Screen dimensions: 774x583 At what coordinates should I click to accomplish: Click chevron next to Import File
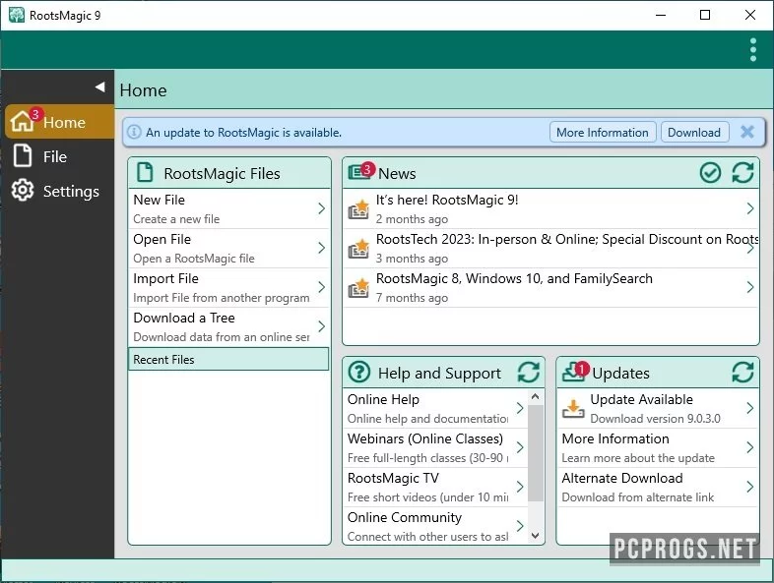(321, 287)
